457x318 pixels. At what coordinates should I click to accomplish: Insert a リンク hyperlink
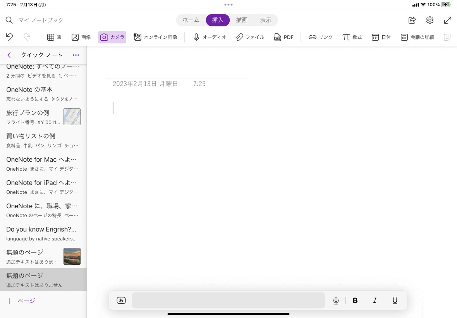pyautogui.click(x=320, y=37)
